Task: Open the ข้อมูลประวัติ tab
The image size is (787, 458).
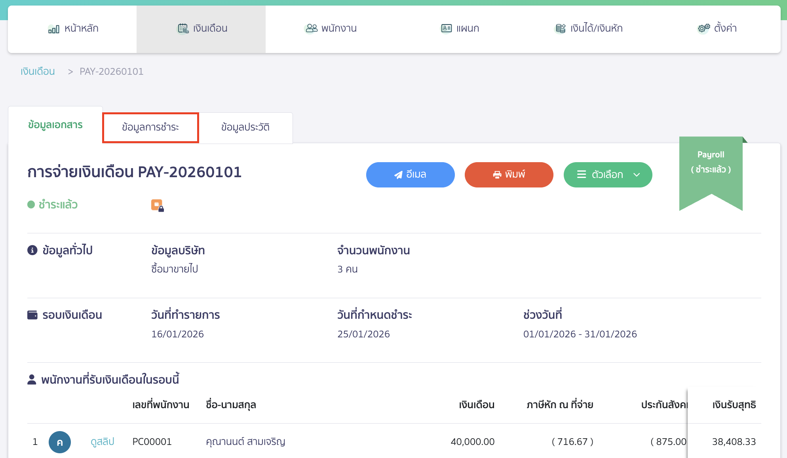Action: 245,127
